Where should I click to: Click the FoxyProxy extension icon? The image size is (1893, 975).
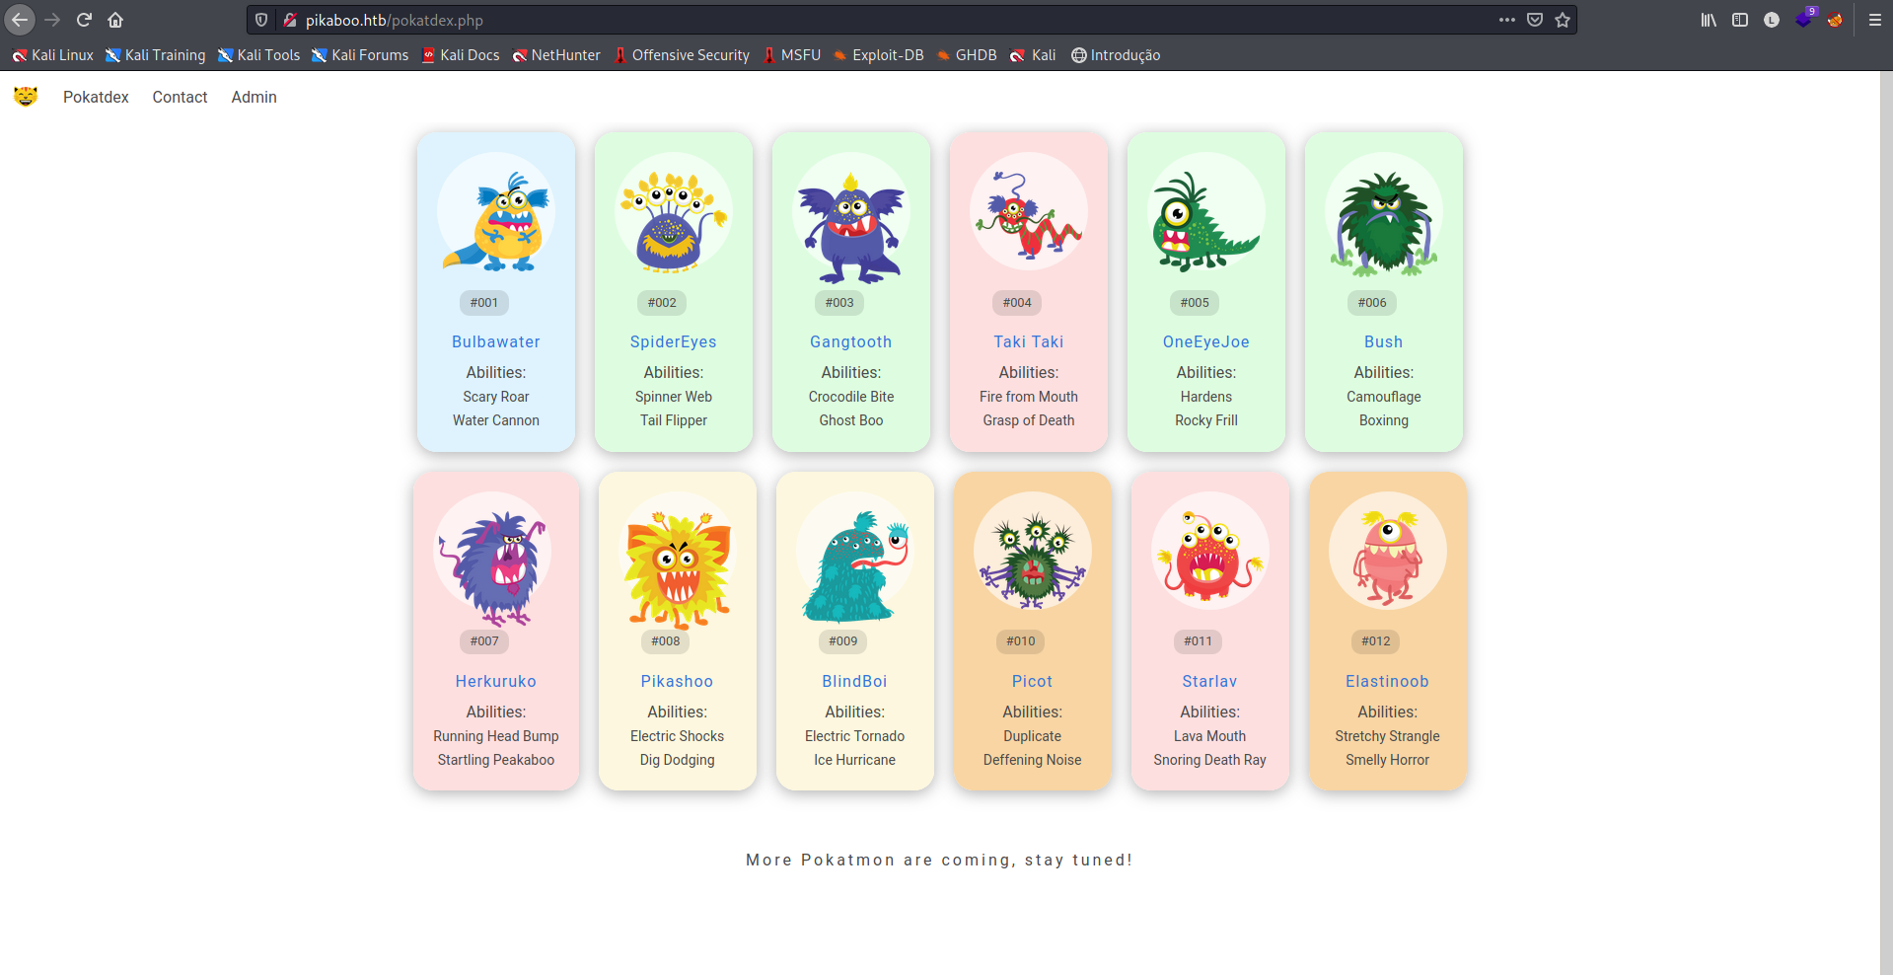pos(1835,20)
